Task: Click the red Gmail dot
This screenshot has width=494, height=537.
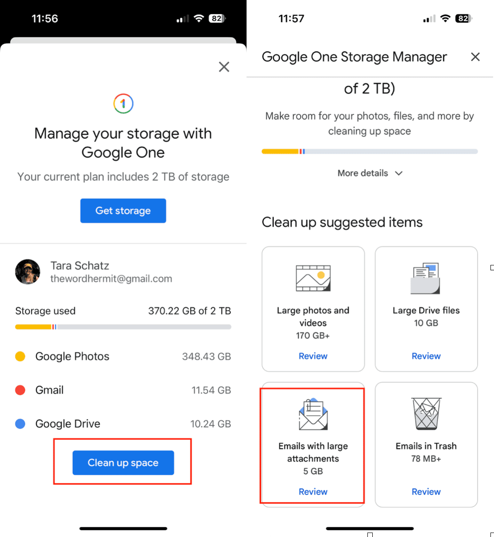Action: pyautogui.click(x=20, y=390)
